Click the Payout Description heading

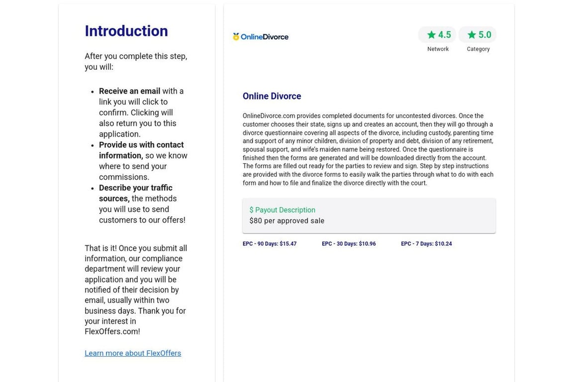[282, 210]
